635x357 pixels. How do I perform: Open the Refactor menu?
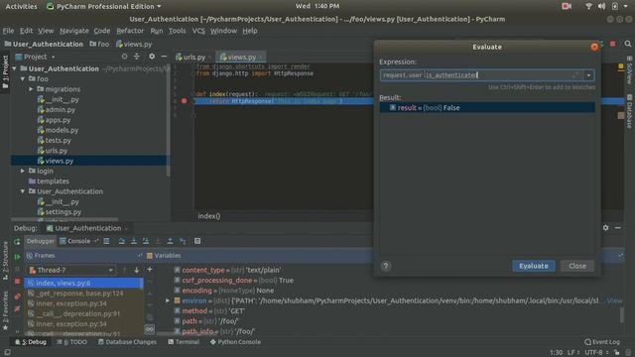[130, 31]
